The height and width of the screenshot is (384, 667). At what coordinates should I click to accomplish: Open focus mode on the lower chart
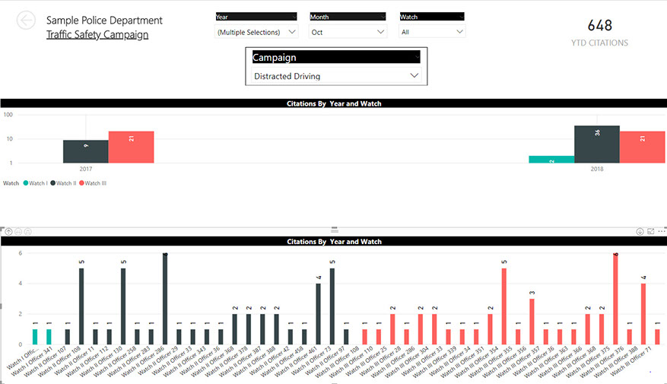(x=651, y=231)
